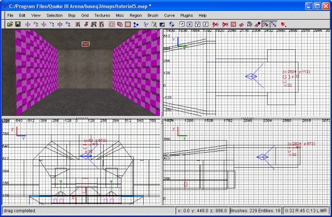Click the Select Touching icon
The width and height of the screenshot is (332, 217).
point(86,24)
